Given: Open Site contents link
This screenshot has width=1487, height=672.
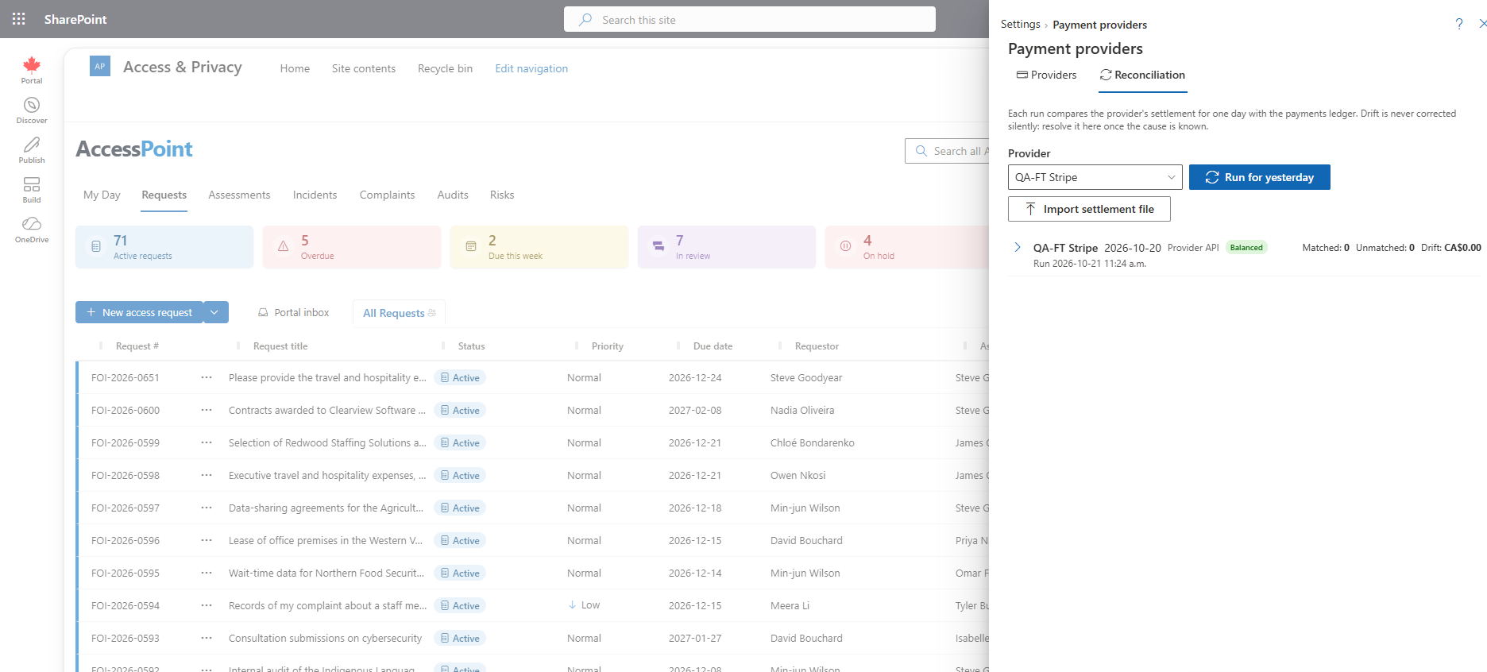Looking at the screenshot, I should (x=364, y=68).
